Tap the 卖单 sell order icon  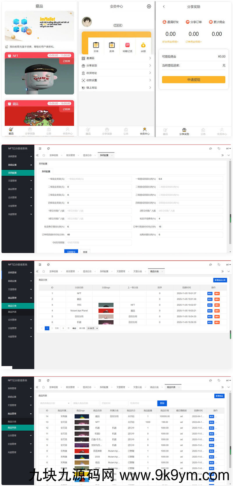[x=112, y=45]
